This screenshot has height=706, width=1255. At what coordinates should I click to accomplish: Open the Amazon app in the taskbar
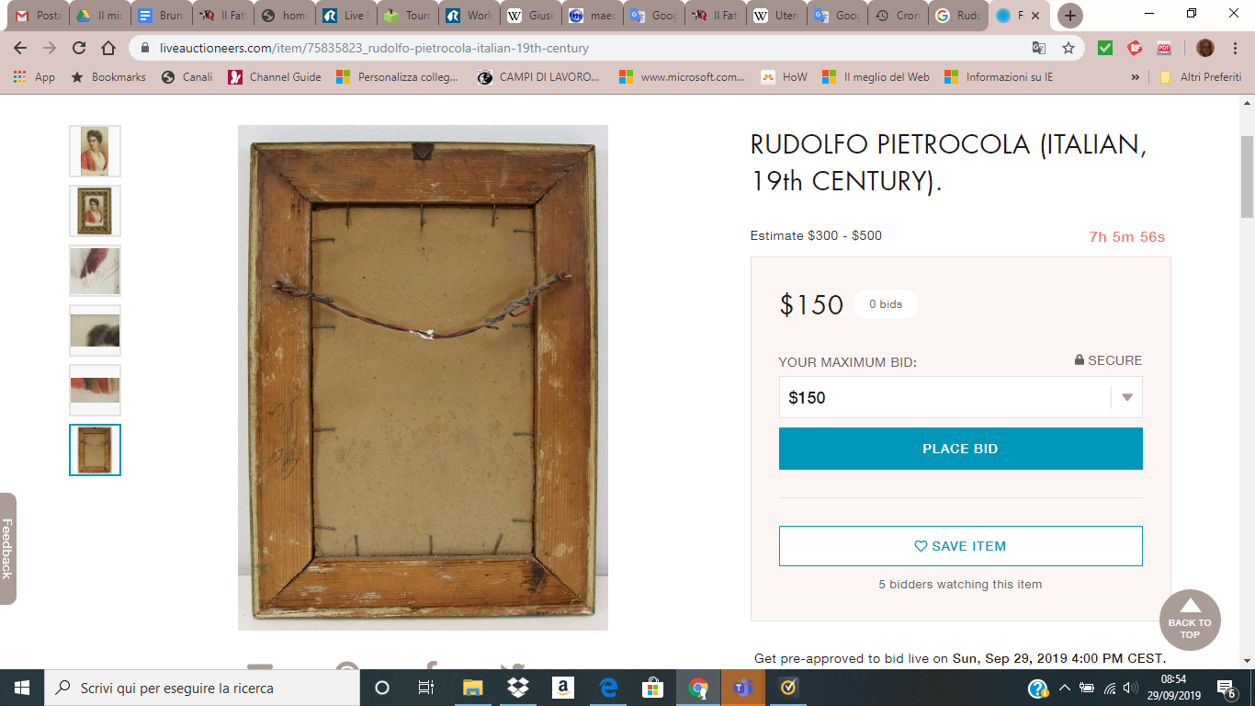[x=562, y=688]
